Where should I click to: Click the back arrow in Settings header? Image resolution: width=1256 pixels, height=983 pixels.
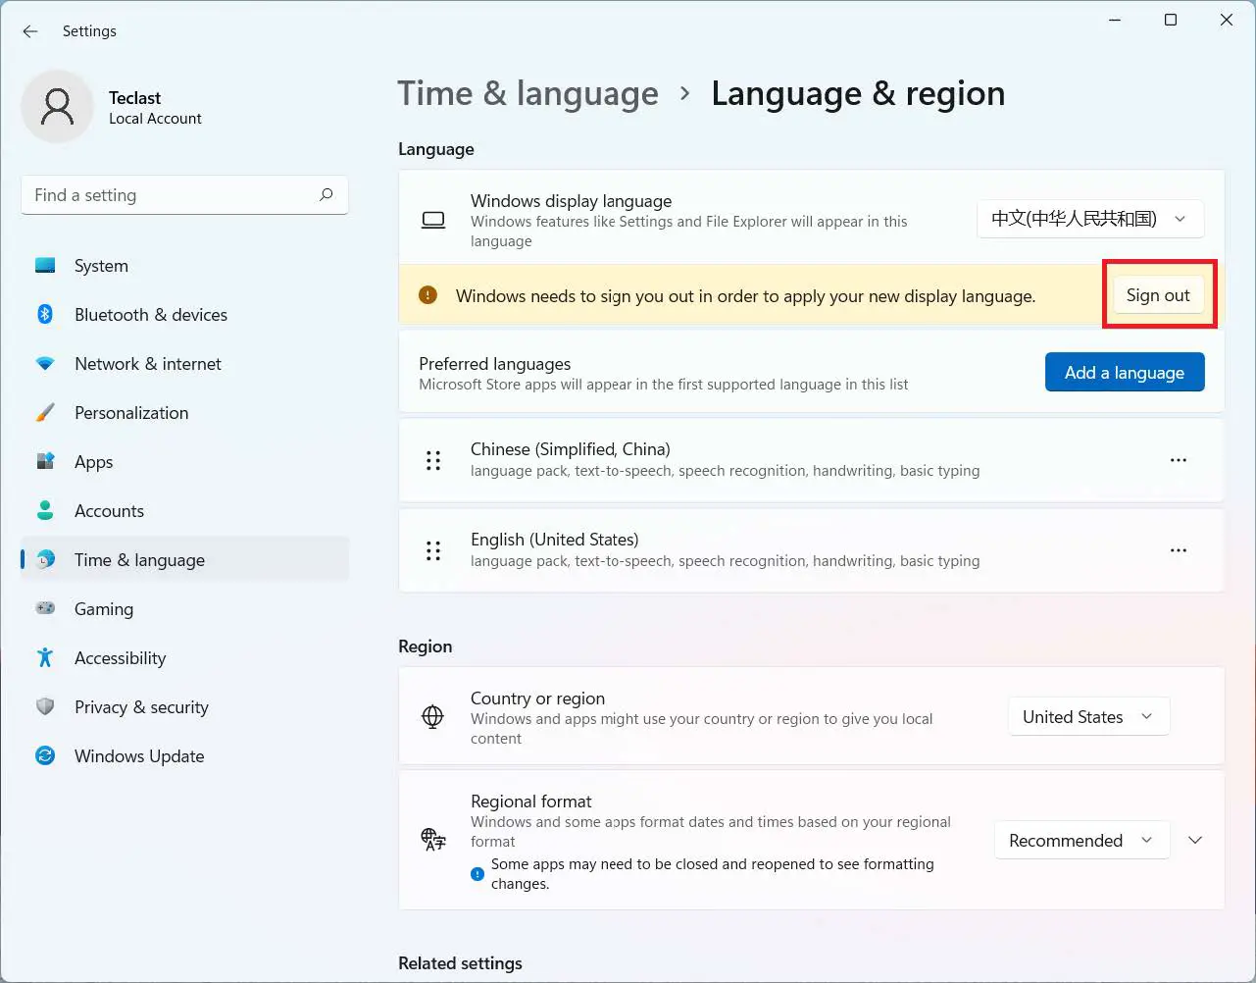pos(30,31)
